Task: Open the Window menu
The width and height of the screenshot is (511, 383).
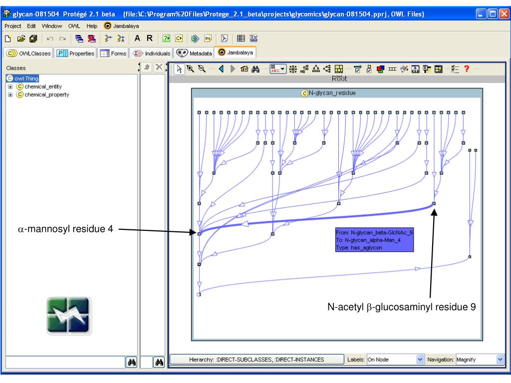Action: click(x=52, y=26)
